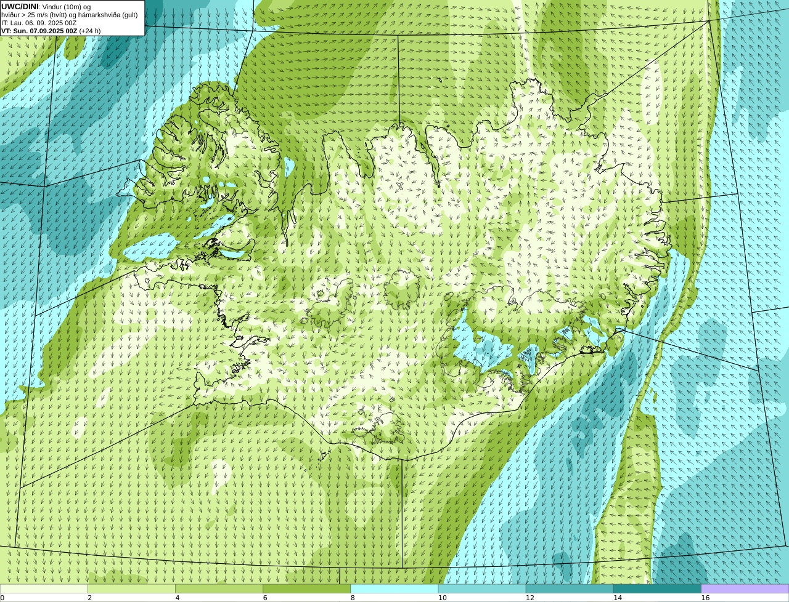Click the hviður > 25 m/s legend description line
Image resolution: width=789 pixels, height=602 pixels.
(x=70, y=15)
